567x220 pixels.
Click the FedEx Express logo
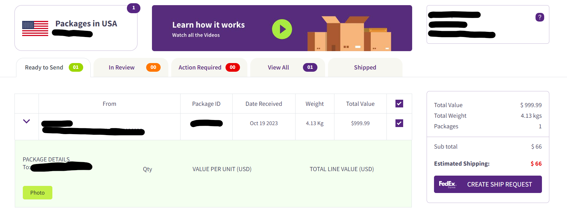coord(447,184)
